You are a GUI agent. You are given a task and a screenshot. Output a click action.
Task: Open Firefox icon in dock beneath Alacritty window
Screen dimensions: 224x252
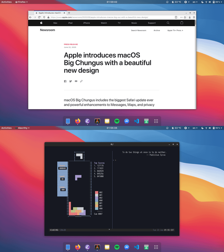78,247
